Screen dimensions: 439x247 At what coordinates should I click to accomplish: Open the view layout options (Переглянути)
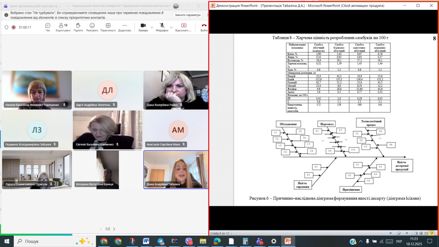pyautogui.click(x=108, y=27)
